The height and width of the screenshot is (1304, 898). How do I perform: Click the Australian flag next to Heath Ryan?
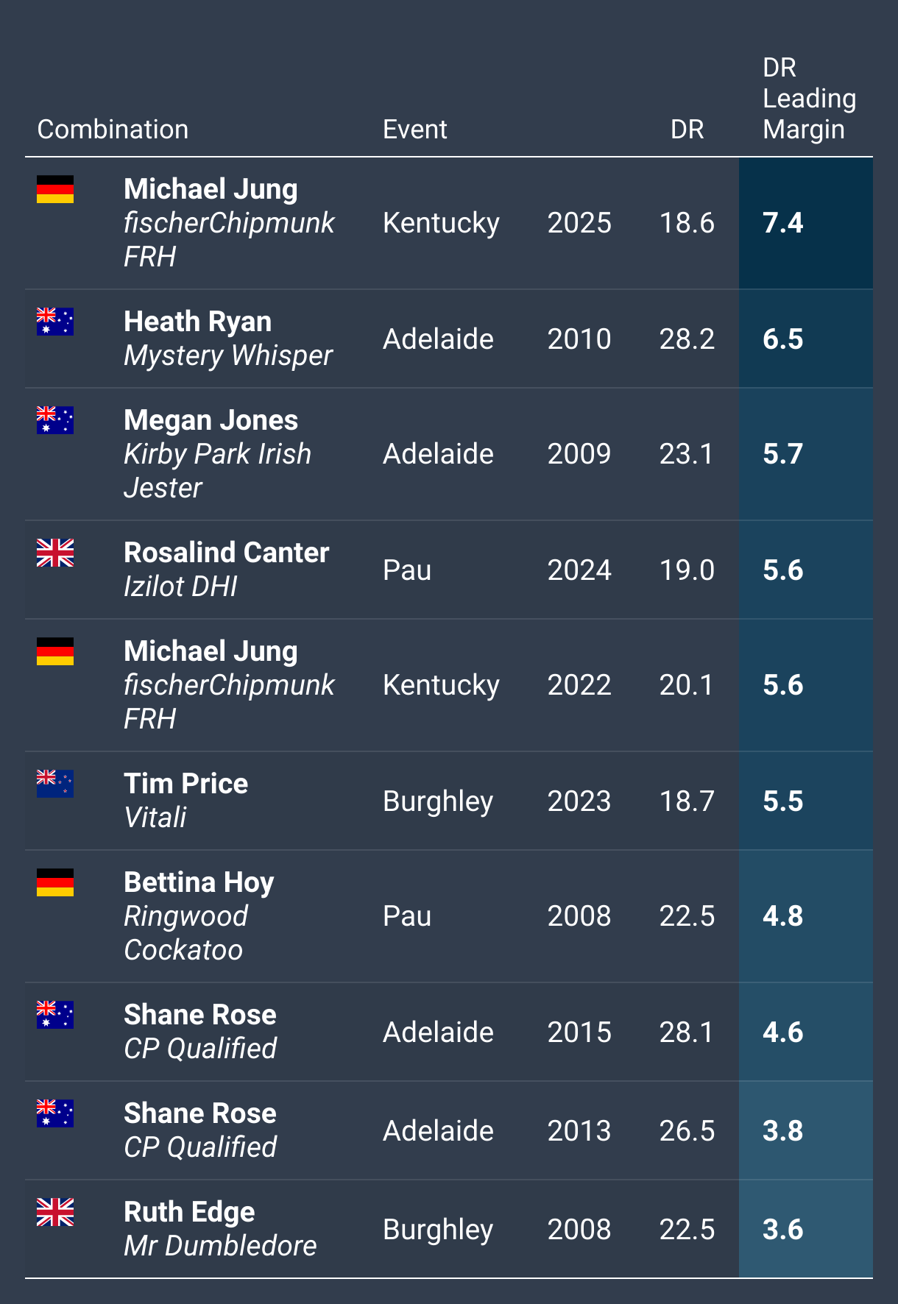tap(55, 322)
